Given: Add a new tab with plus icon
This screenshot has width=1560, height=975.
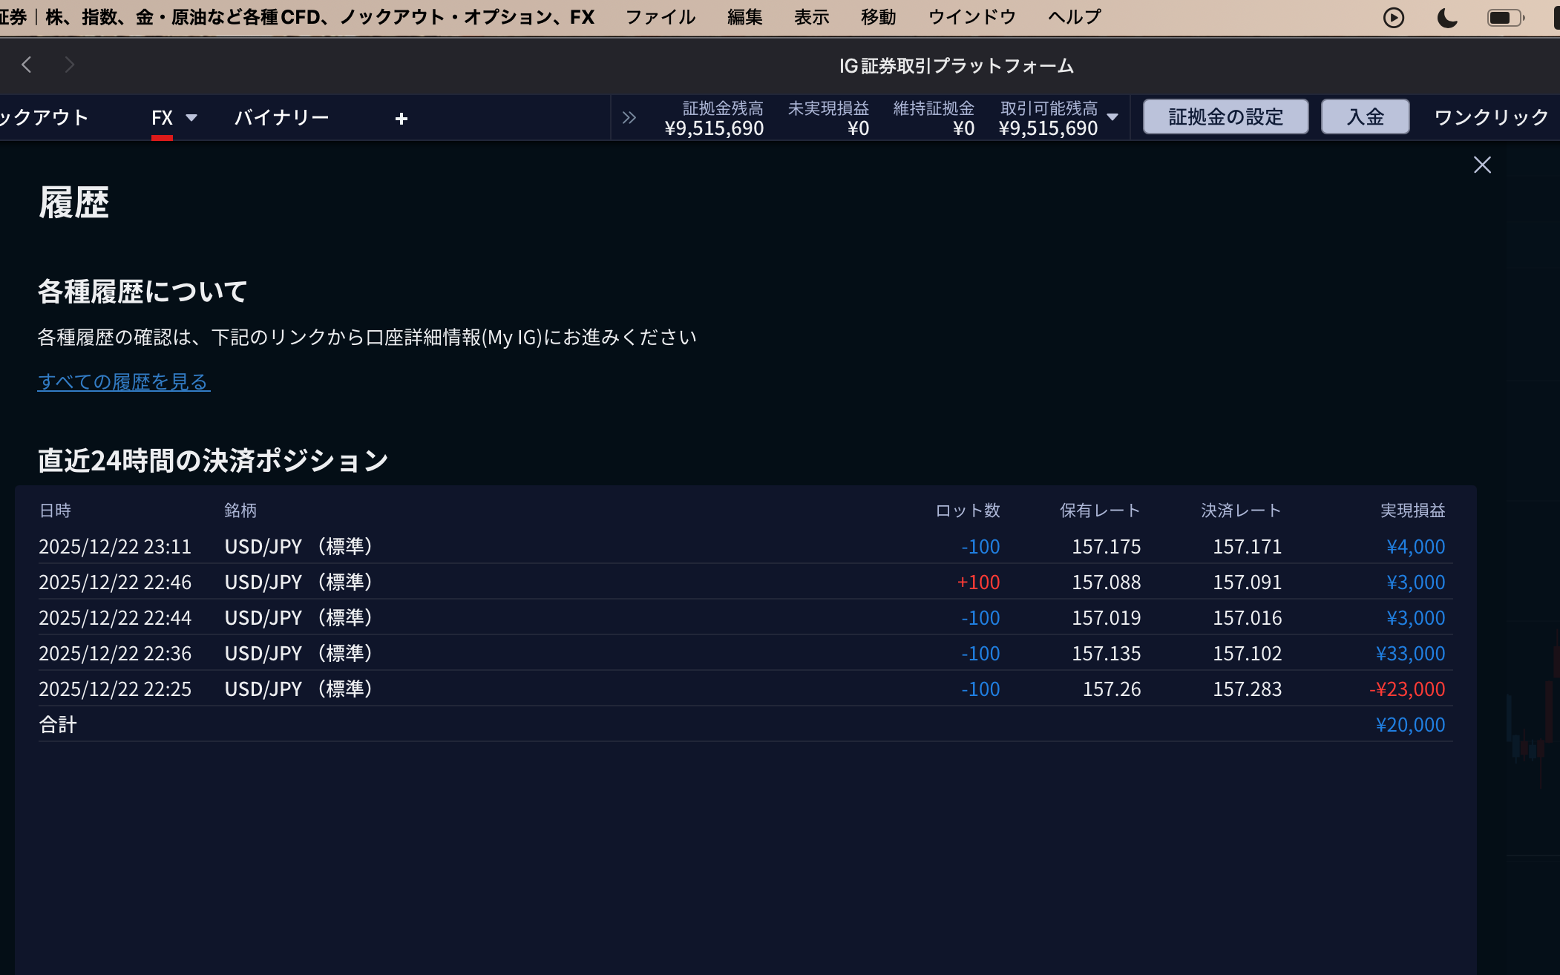Looking at the screenshot, I should [402, 119].
